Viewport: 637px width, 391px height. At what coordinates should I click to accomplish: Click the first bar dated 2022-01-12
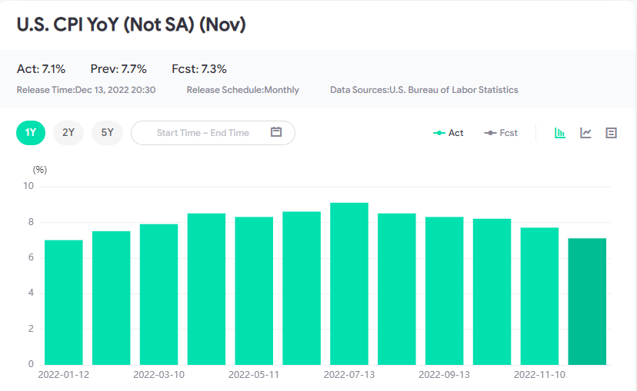coord(64,302)
